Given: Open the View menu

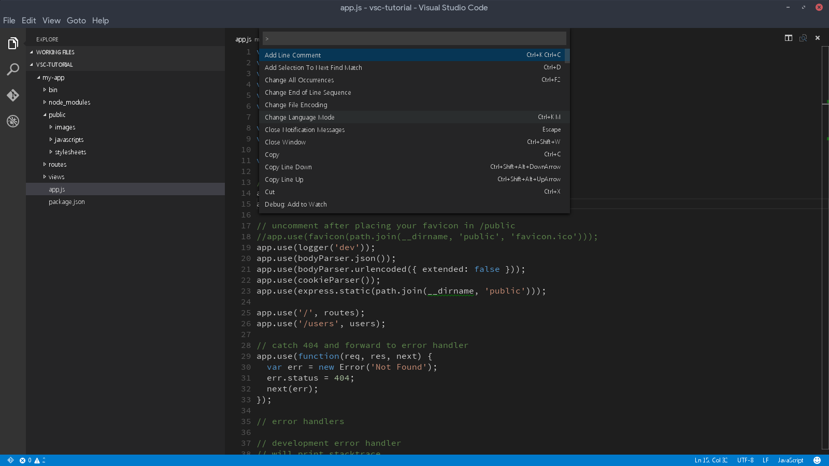Looking at the screenshot, I should pyautogui.click(x=51, y=21).
